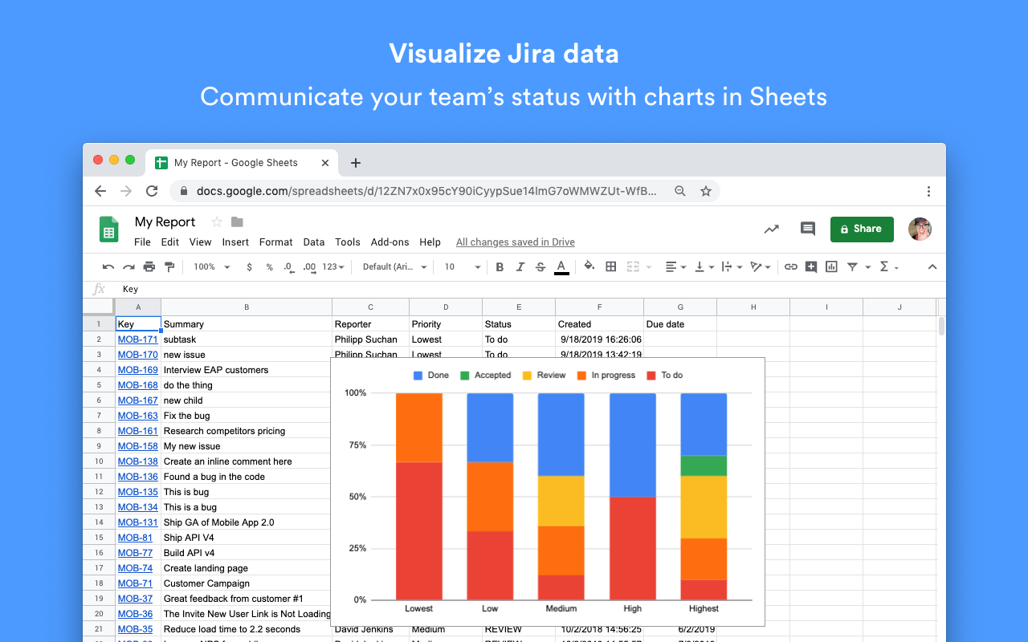Click the vertical scrollbar thumb
Image resolution: width=1028 pixels, height=642 pixels.
click(941, 326)
